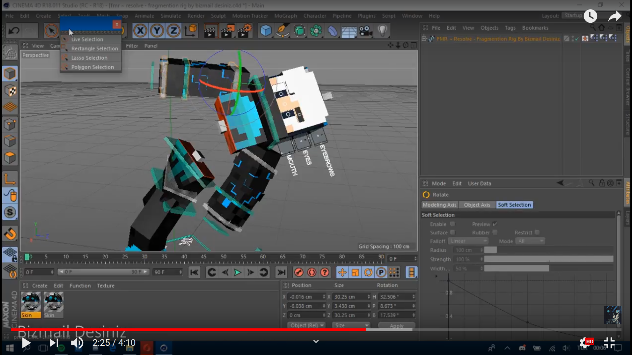Choose Lasso Selection from menu
The image size is (632, 355).
point(89,58)
